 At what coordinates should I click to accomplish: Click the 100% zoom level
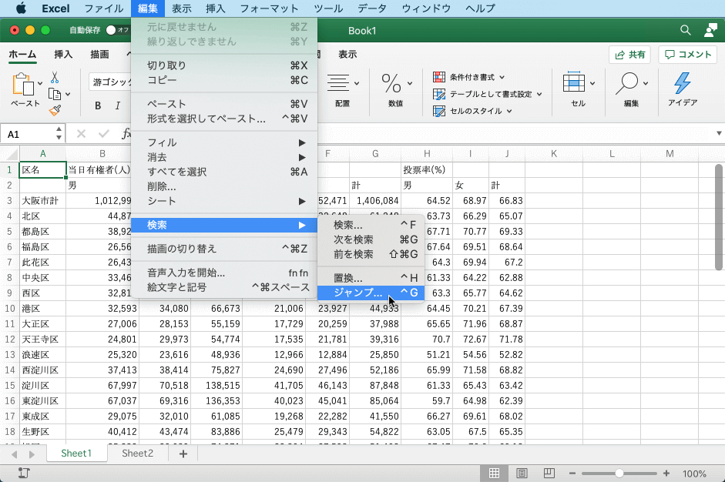click(694, 474)
